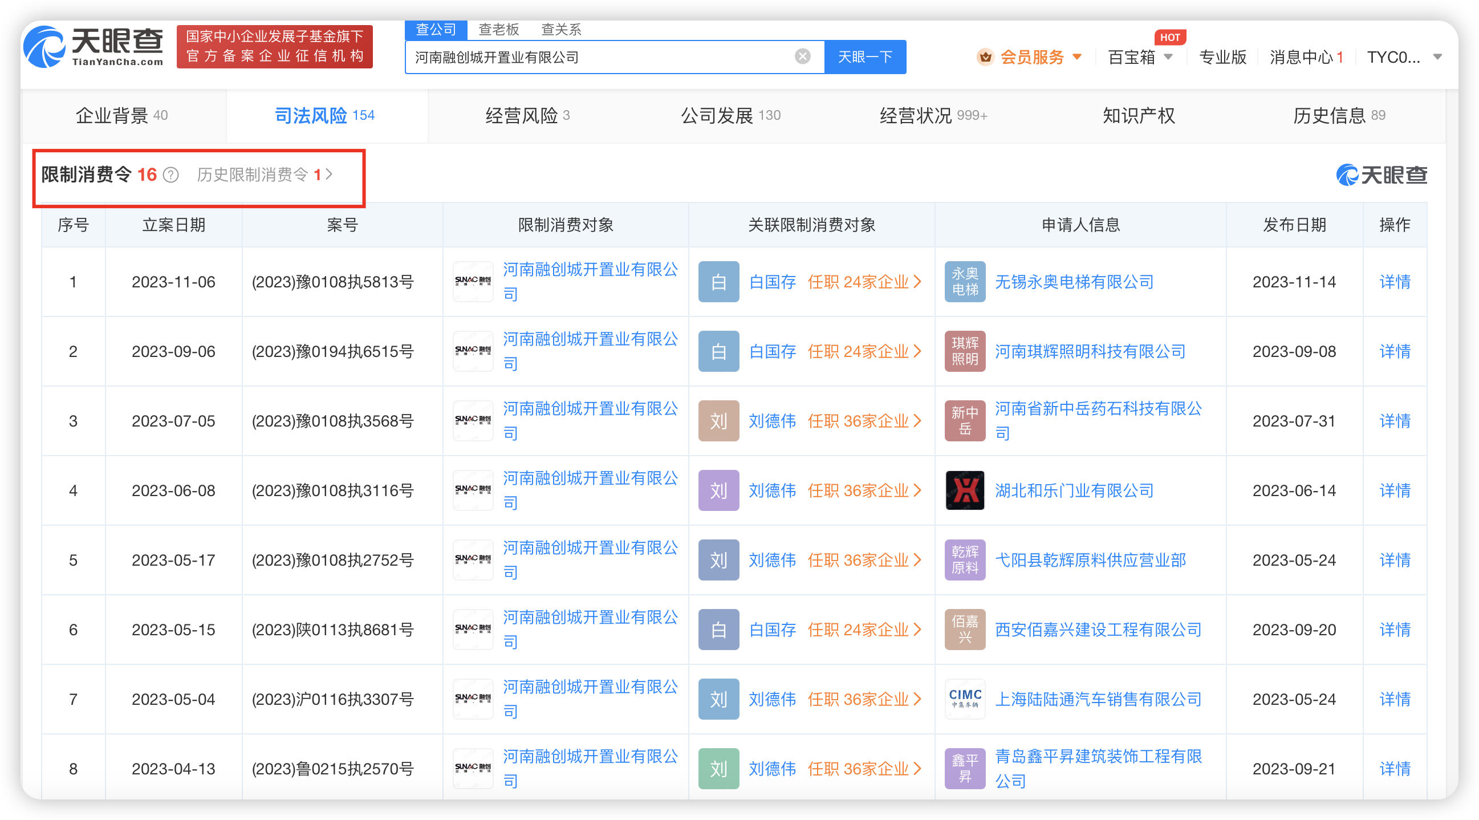Image resolution: width=1479 pixels, height=820 pixels.
Task: Open 详情 for case 豫0108执5813号
Action: pos(1394,282)
